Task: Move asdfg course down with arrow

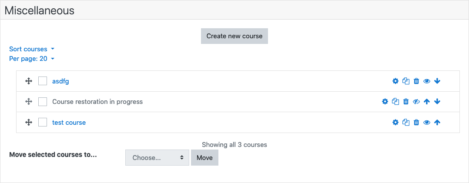Action: tap(437, 81)
